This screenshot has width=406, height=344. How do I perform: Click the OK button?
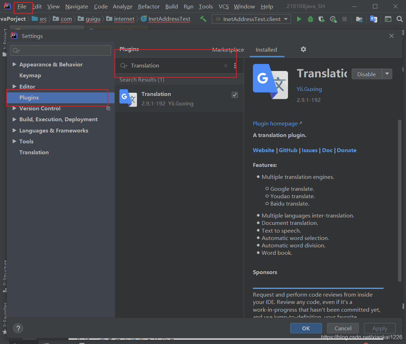306,328
